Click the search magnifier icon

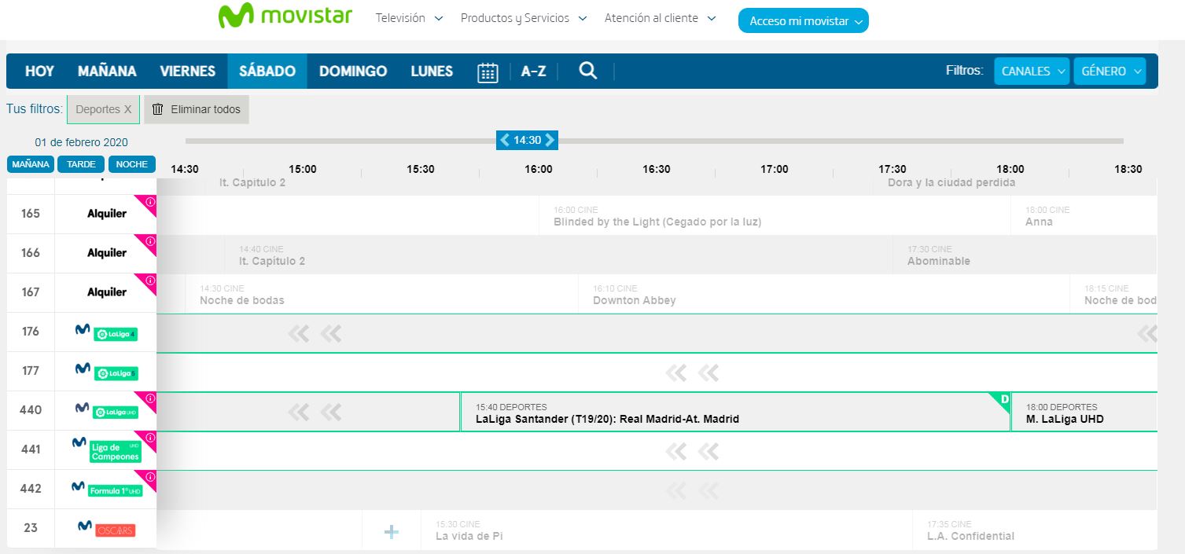click(587, 71)
